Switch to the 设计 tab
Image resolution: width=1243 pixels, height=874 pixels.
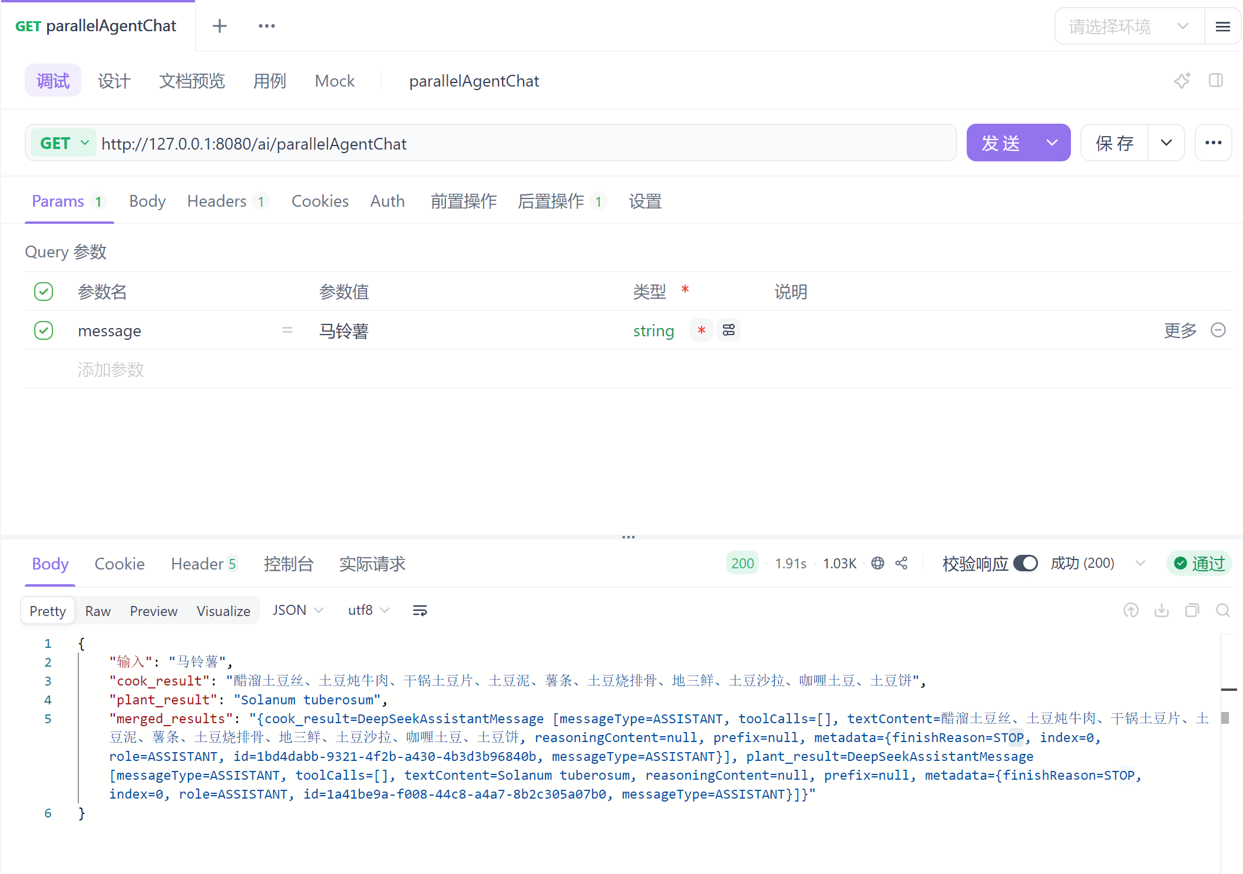pos(114,81)
